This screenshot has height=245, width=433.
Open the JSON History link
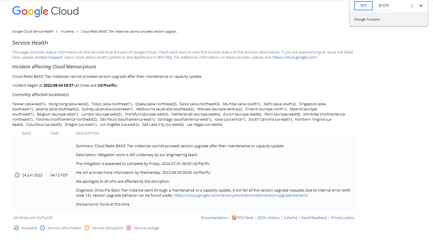point(268,218)
